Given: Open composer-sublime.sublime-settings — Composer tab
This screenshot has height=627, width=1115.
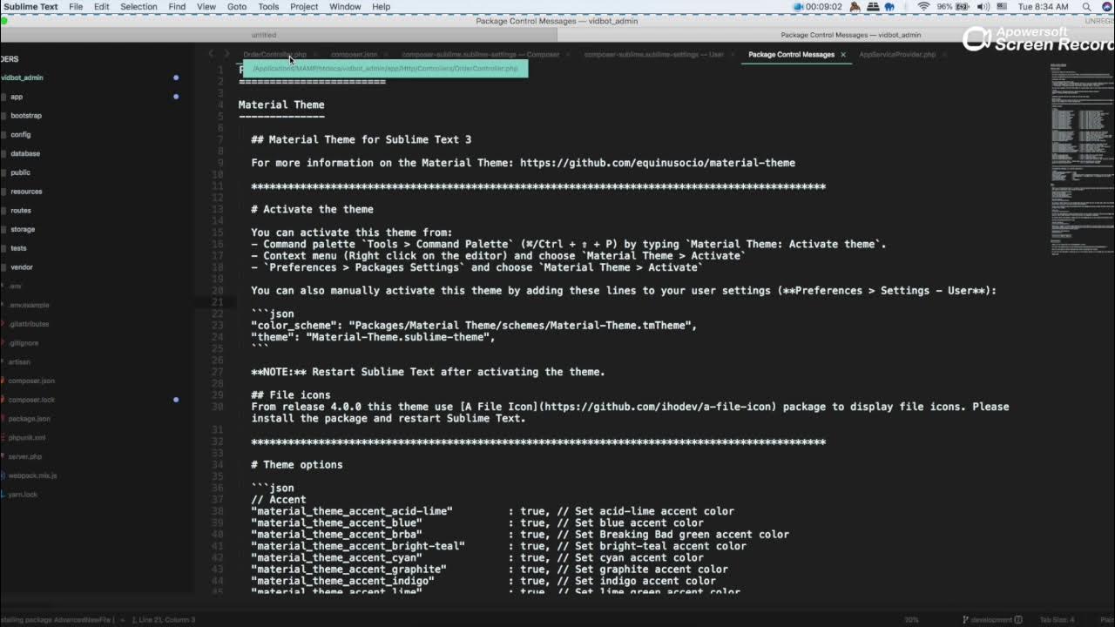Looking at the screenshot, I should coord(480,54).
